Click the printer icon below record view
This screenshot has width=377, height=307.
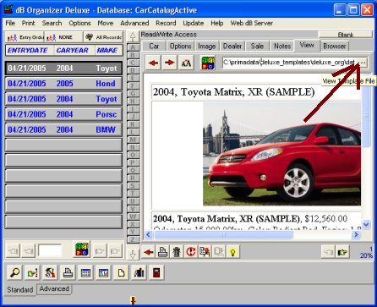[162, 252]
